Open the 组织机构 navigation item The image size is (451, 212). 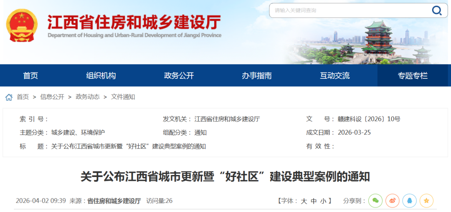[101, 76]
